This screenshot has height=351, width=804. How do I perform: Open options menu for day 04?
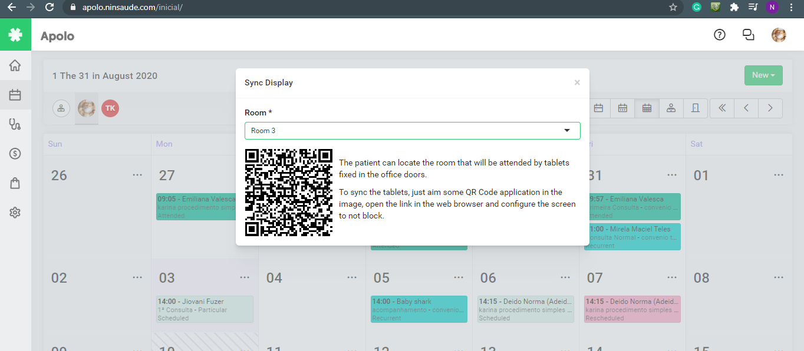tap(352, 277)
